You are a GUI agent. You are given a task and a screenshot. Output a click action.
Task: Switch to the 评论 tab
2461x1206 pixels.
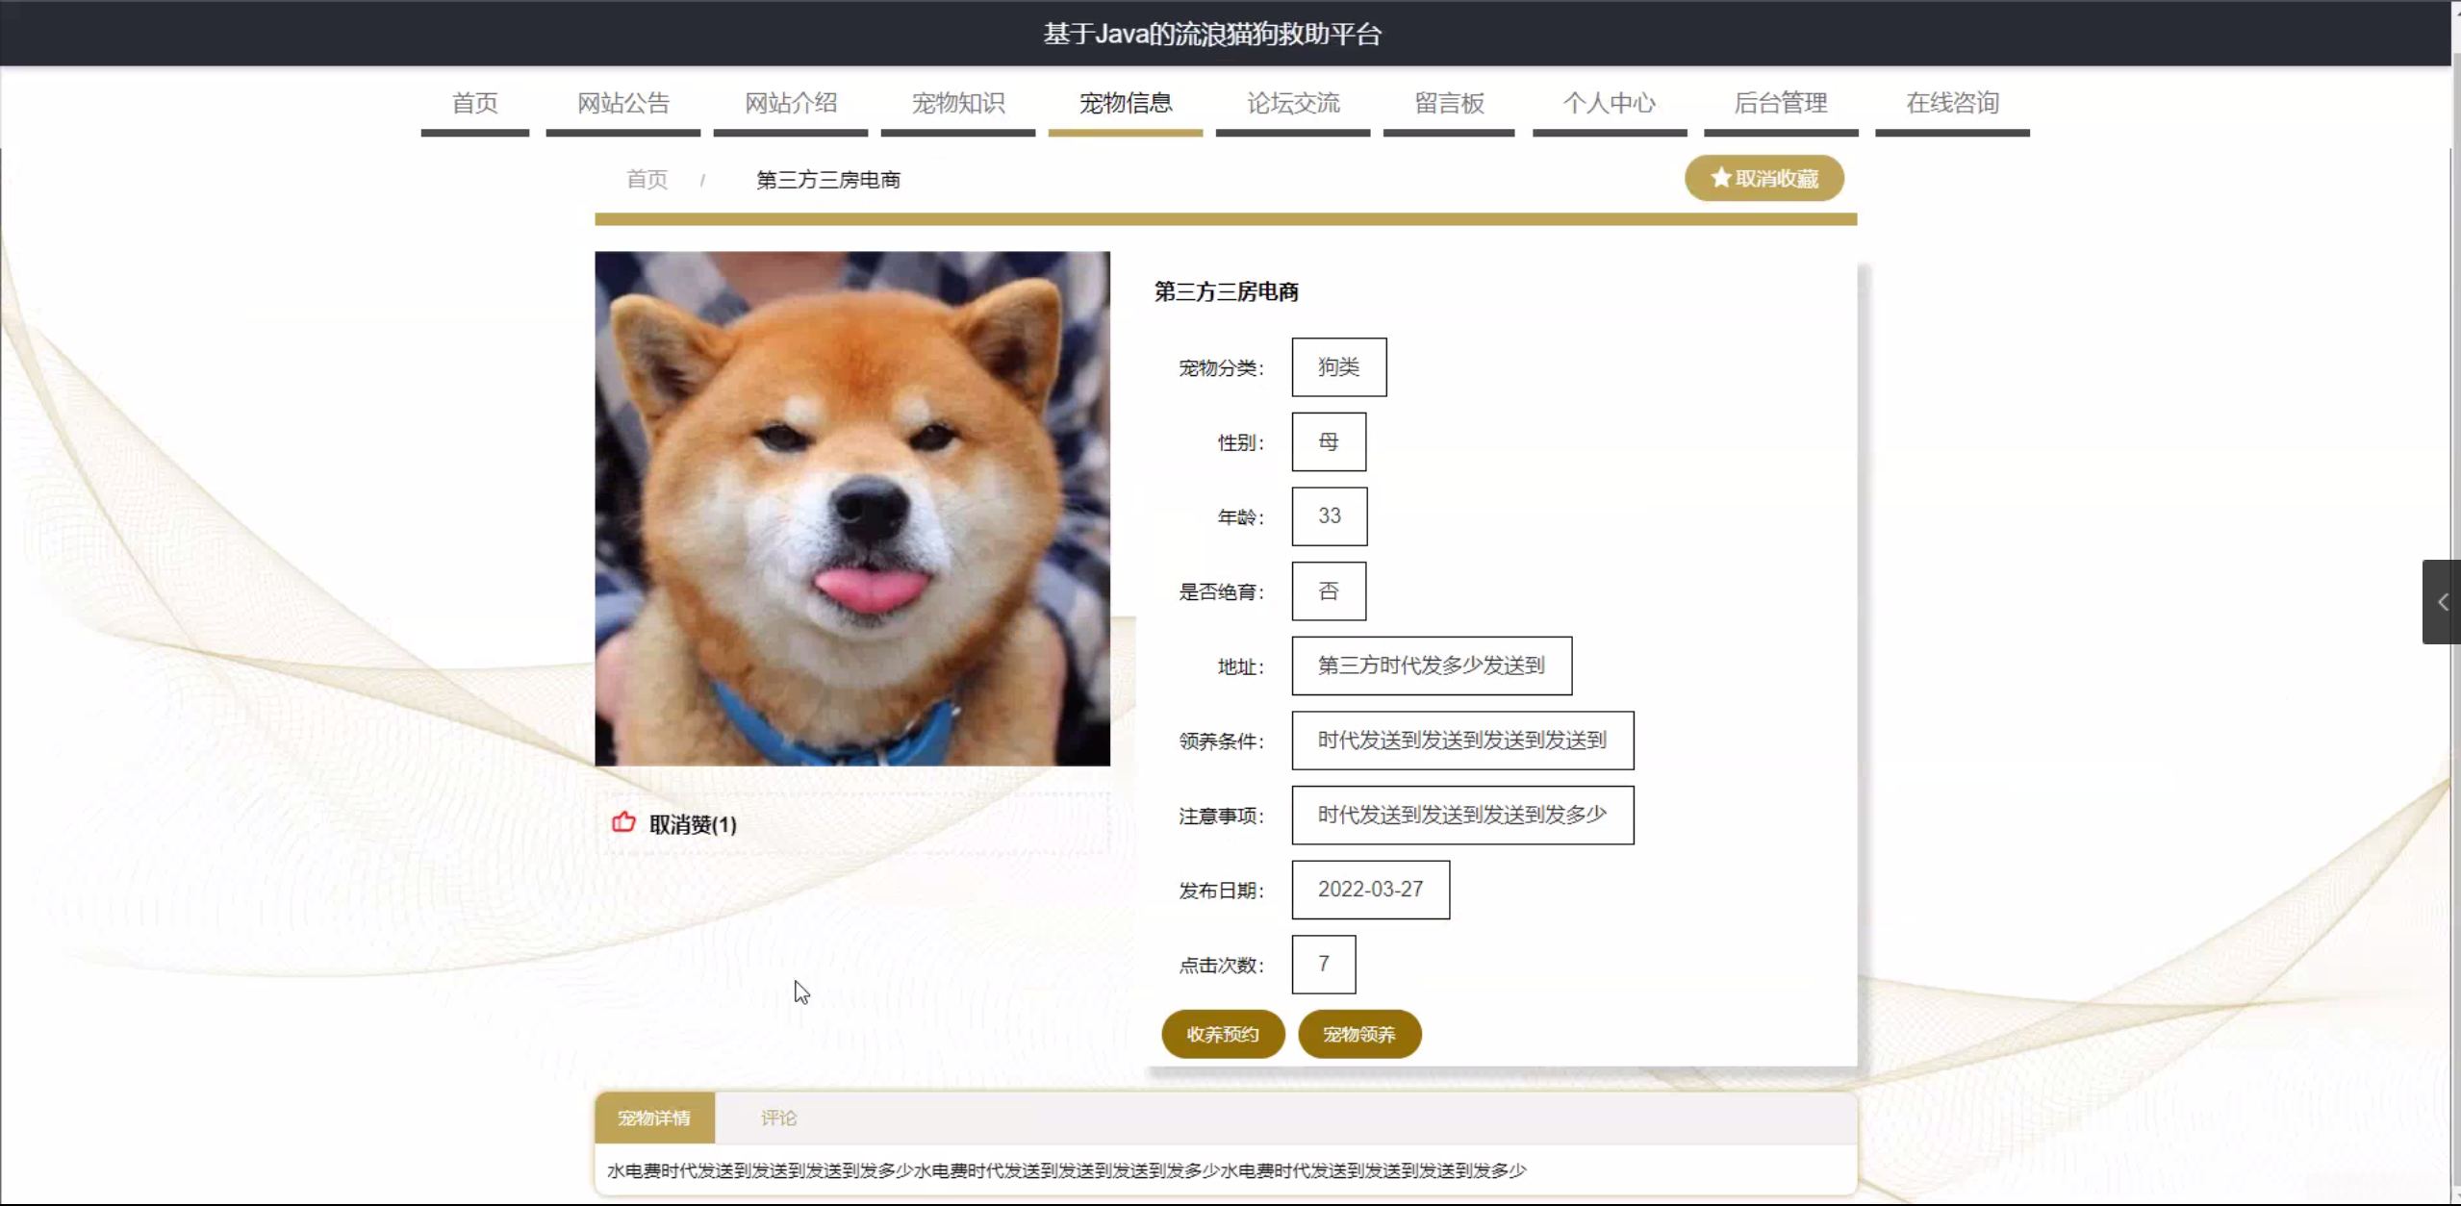point(778,1118)
